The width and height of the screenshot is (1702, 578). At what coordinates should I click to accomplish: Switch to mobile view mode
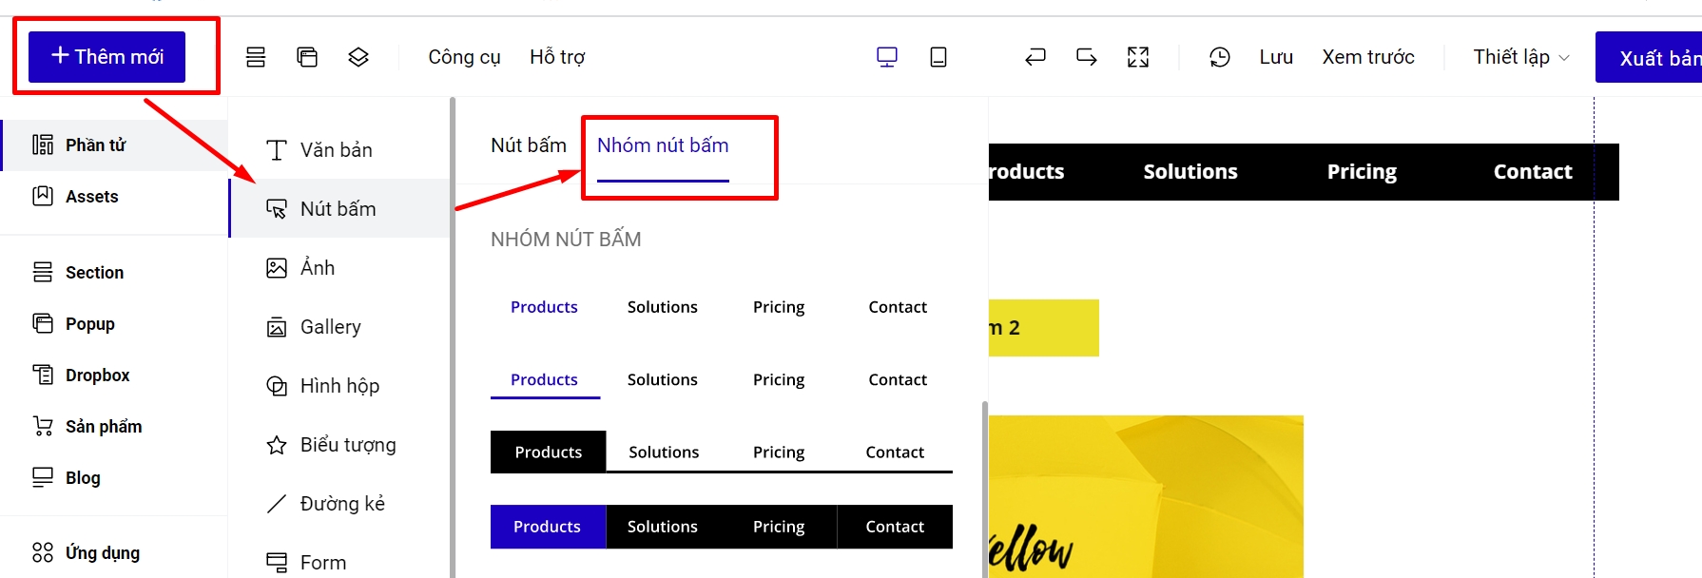pyautogui.click(x=938, y=57)
